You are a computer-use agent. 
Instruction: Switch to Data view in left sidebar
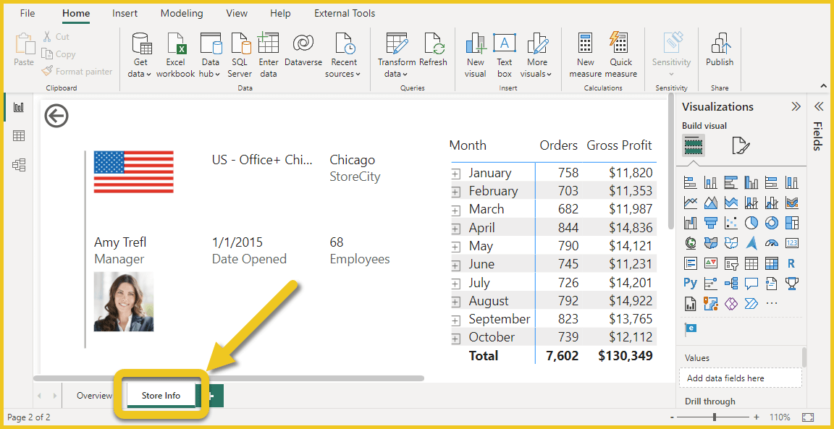(x=19, y=136)
